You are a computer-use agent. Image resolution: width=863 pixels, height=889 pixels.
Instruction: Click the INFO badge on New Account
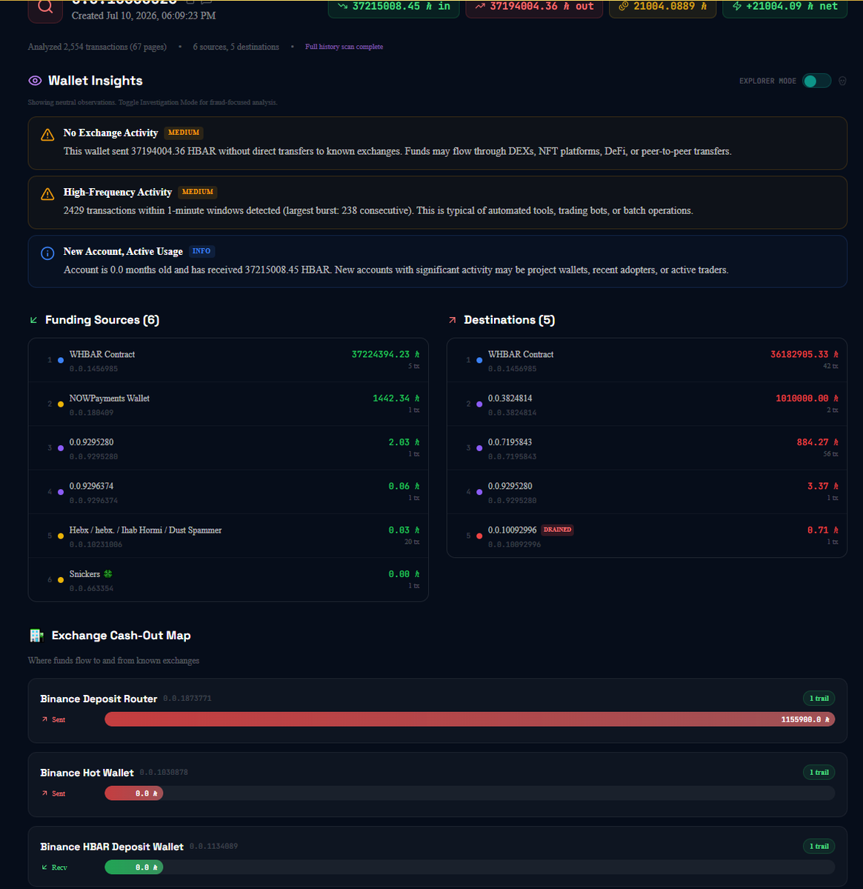[x=201, y=251]
